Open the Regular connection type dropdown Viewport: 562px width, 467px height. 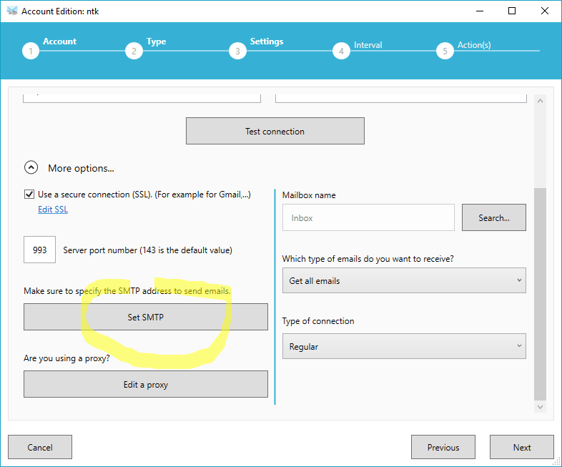[x=404, y=346]
